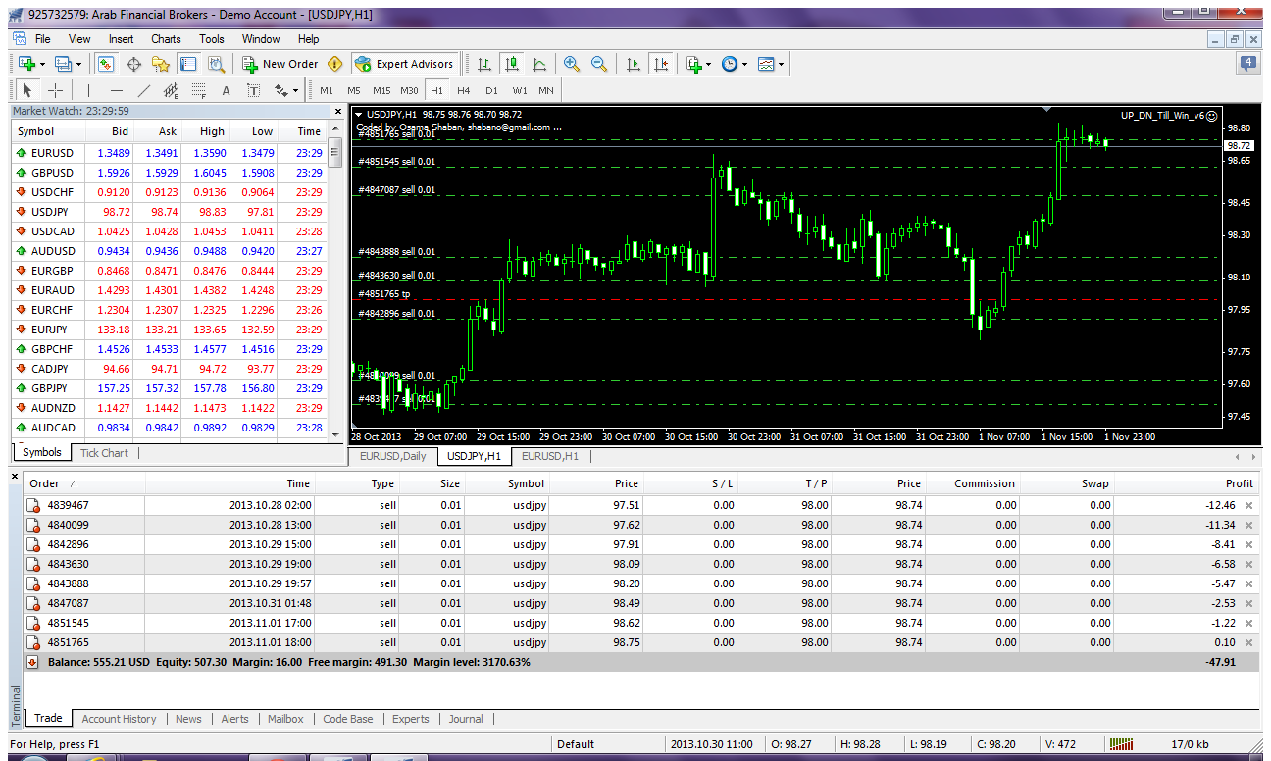Select the vertical line drawing tool
Viewport: 1271px width, 761px height.
89,90
